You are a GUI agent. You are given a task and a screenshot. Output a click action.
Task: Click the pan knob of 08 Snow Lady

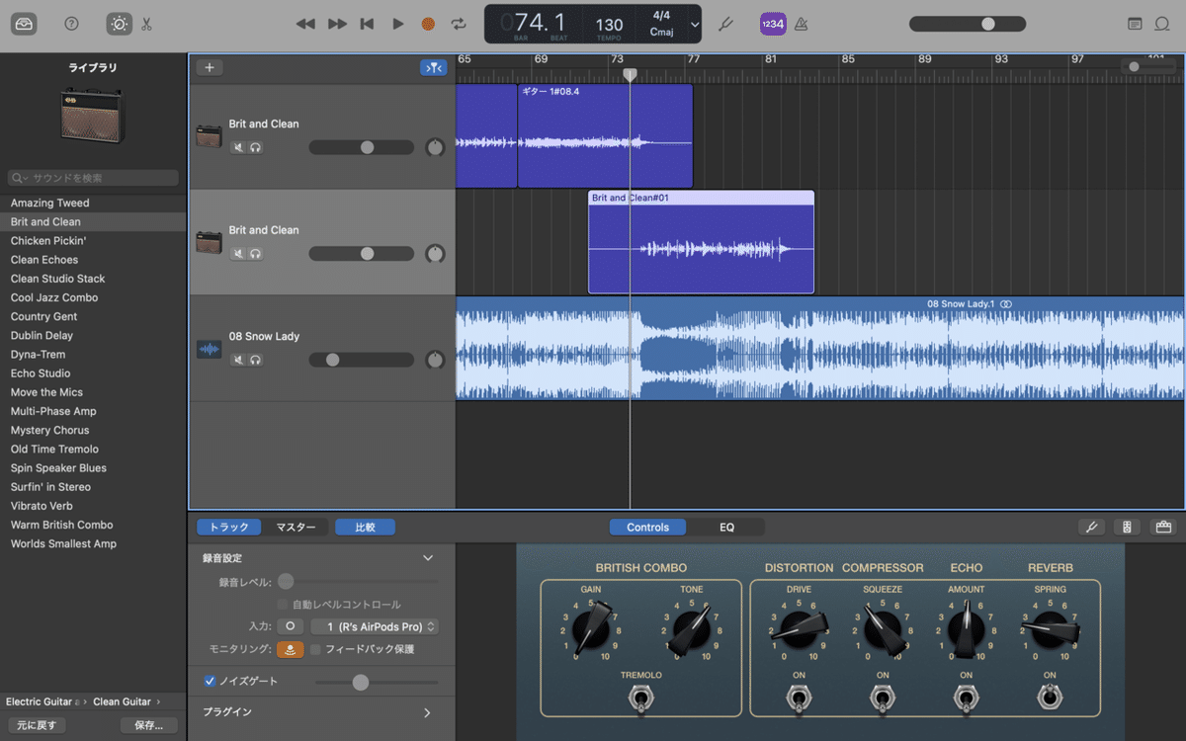pyautogui.click(x=435, y=361)
